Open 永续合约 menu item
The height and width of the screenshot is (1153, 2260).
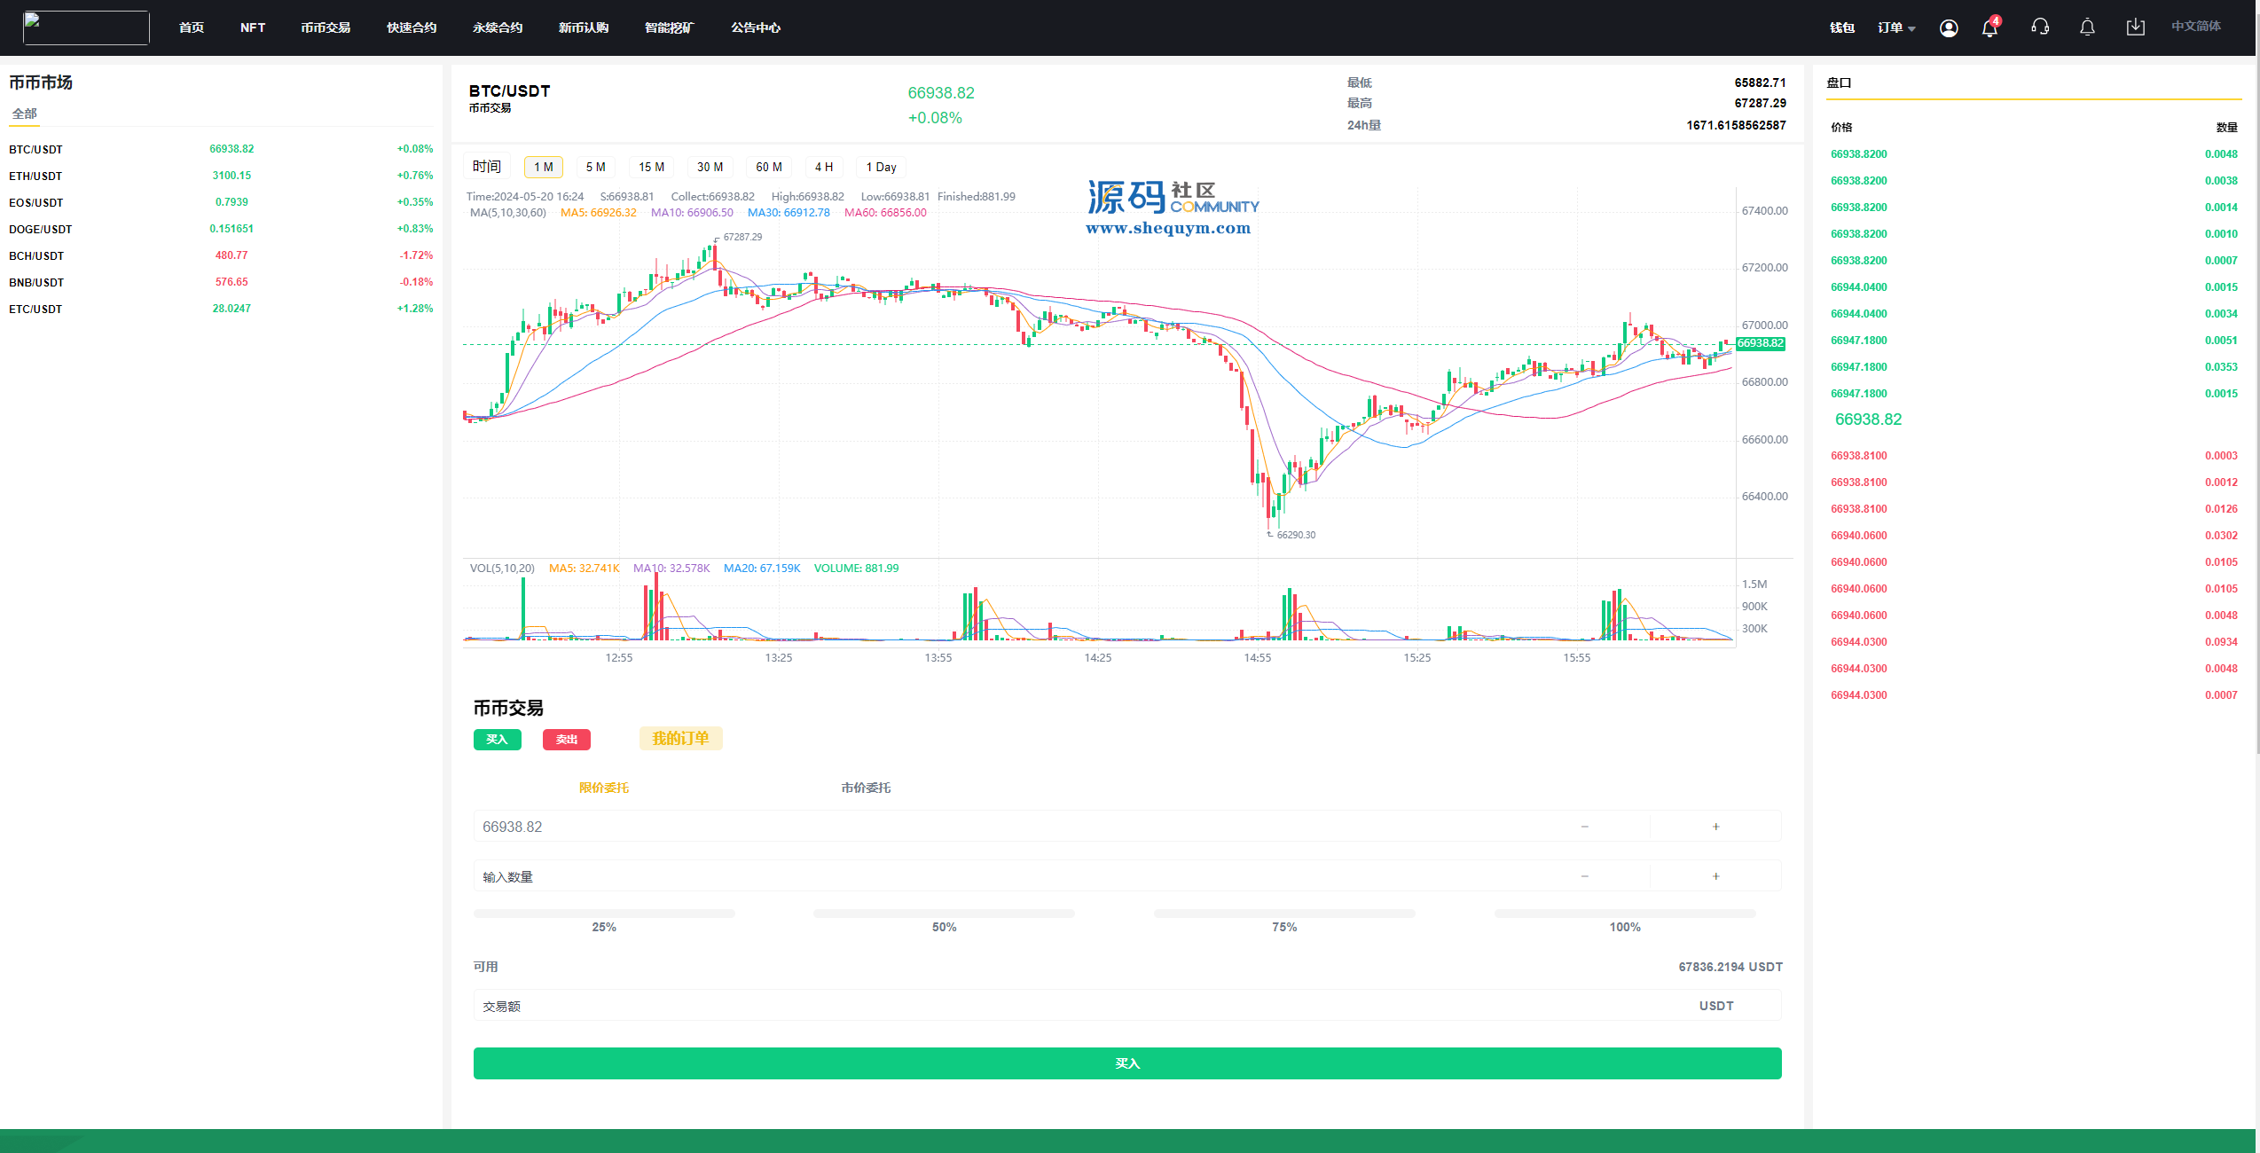click(x=498, y=27)
